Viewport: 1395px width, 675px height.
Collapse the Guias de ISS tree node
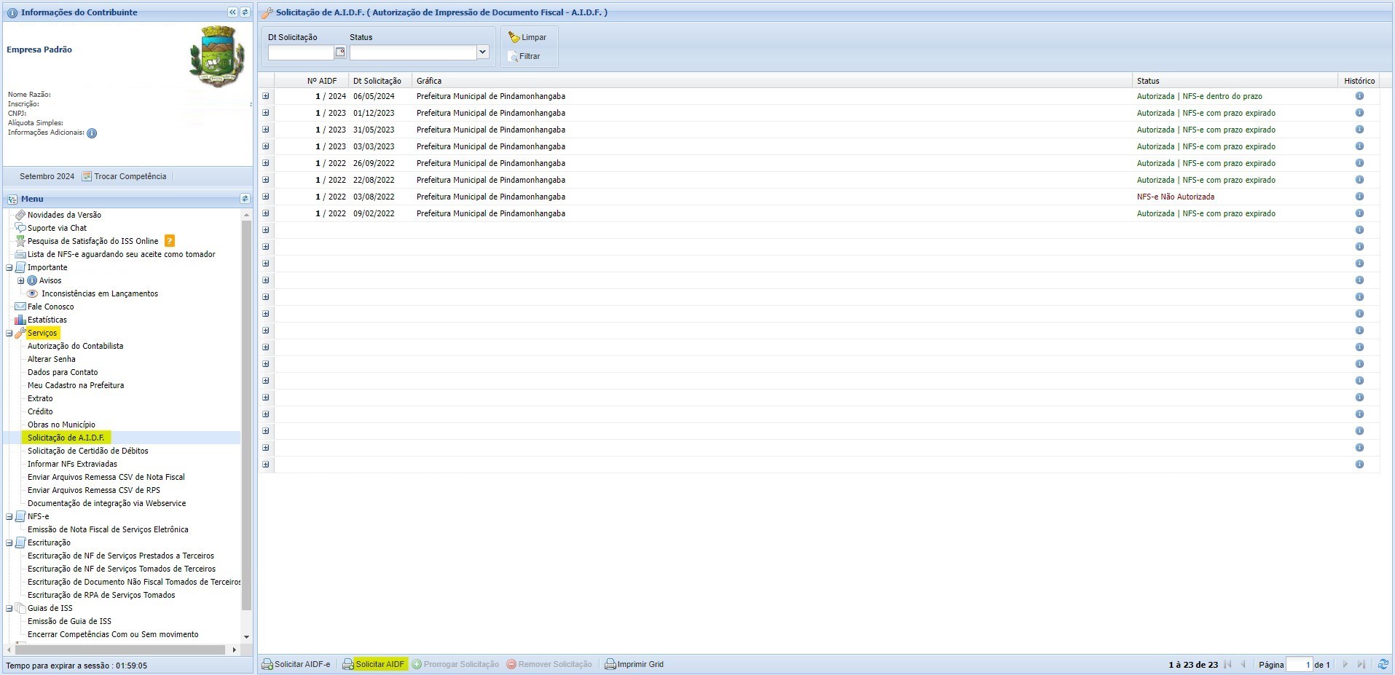(x=9, y=608)
